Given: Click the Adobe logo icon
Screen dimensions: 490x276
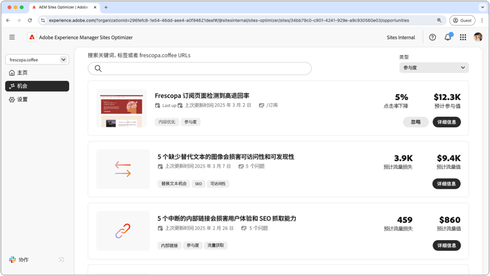Looking at the screenshot, I should (32, 37).
